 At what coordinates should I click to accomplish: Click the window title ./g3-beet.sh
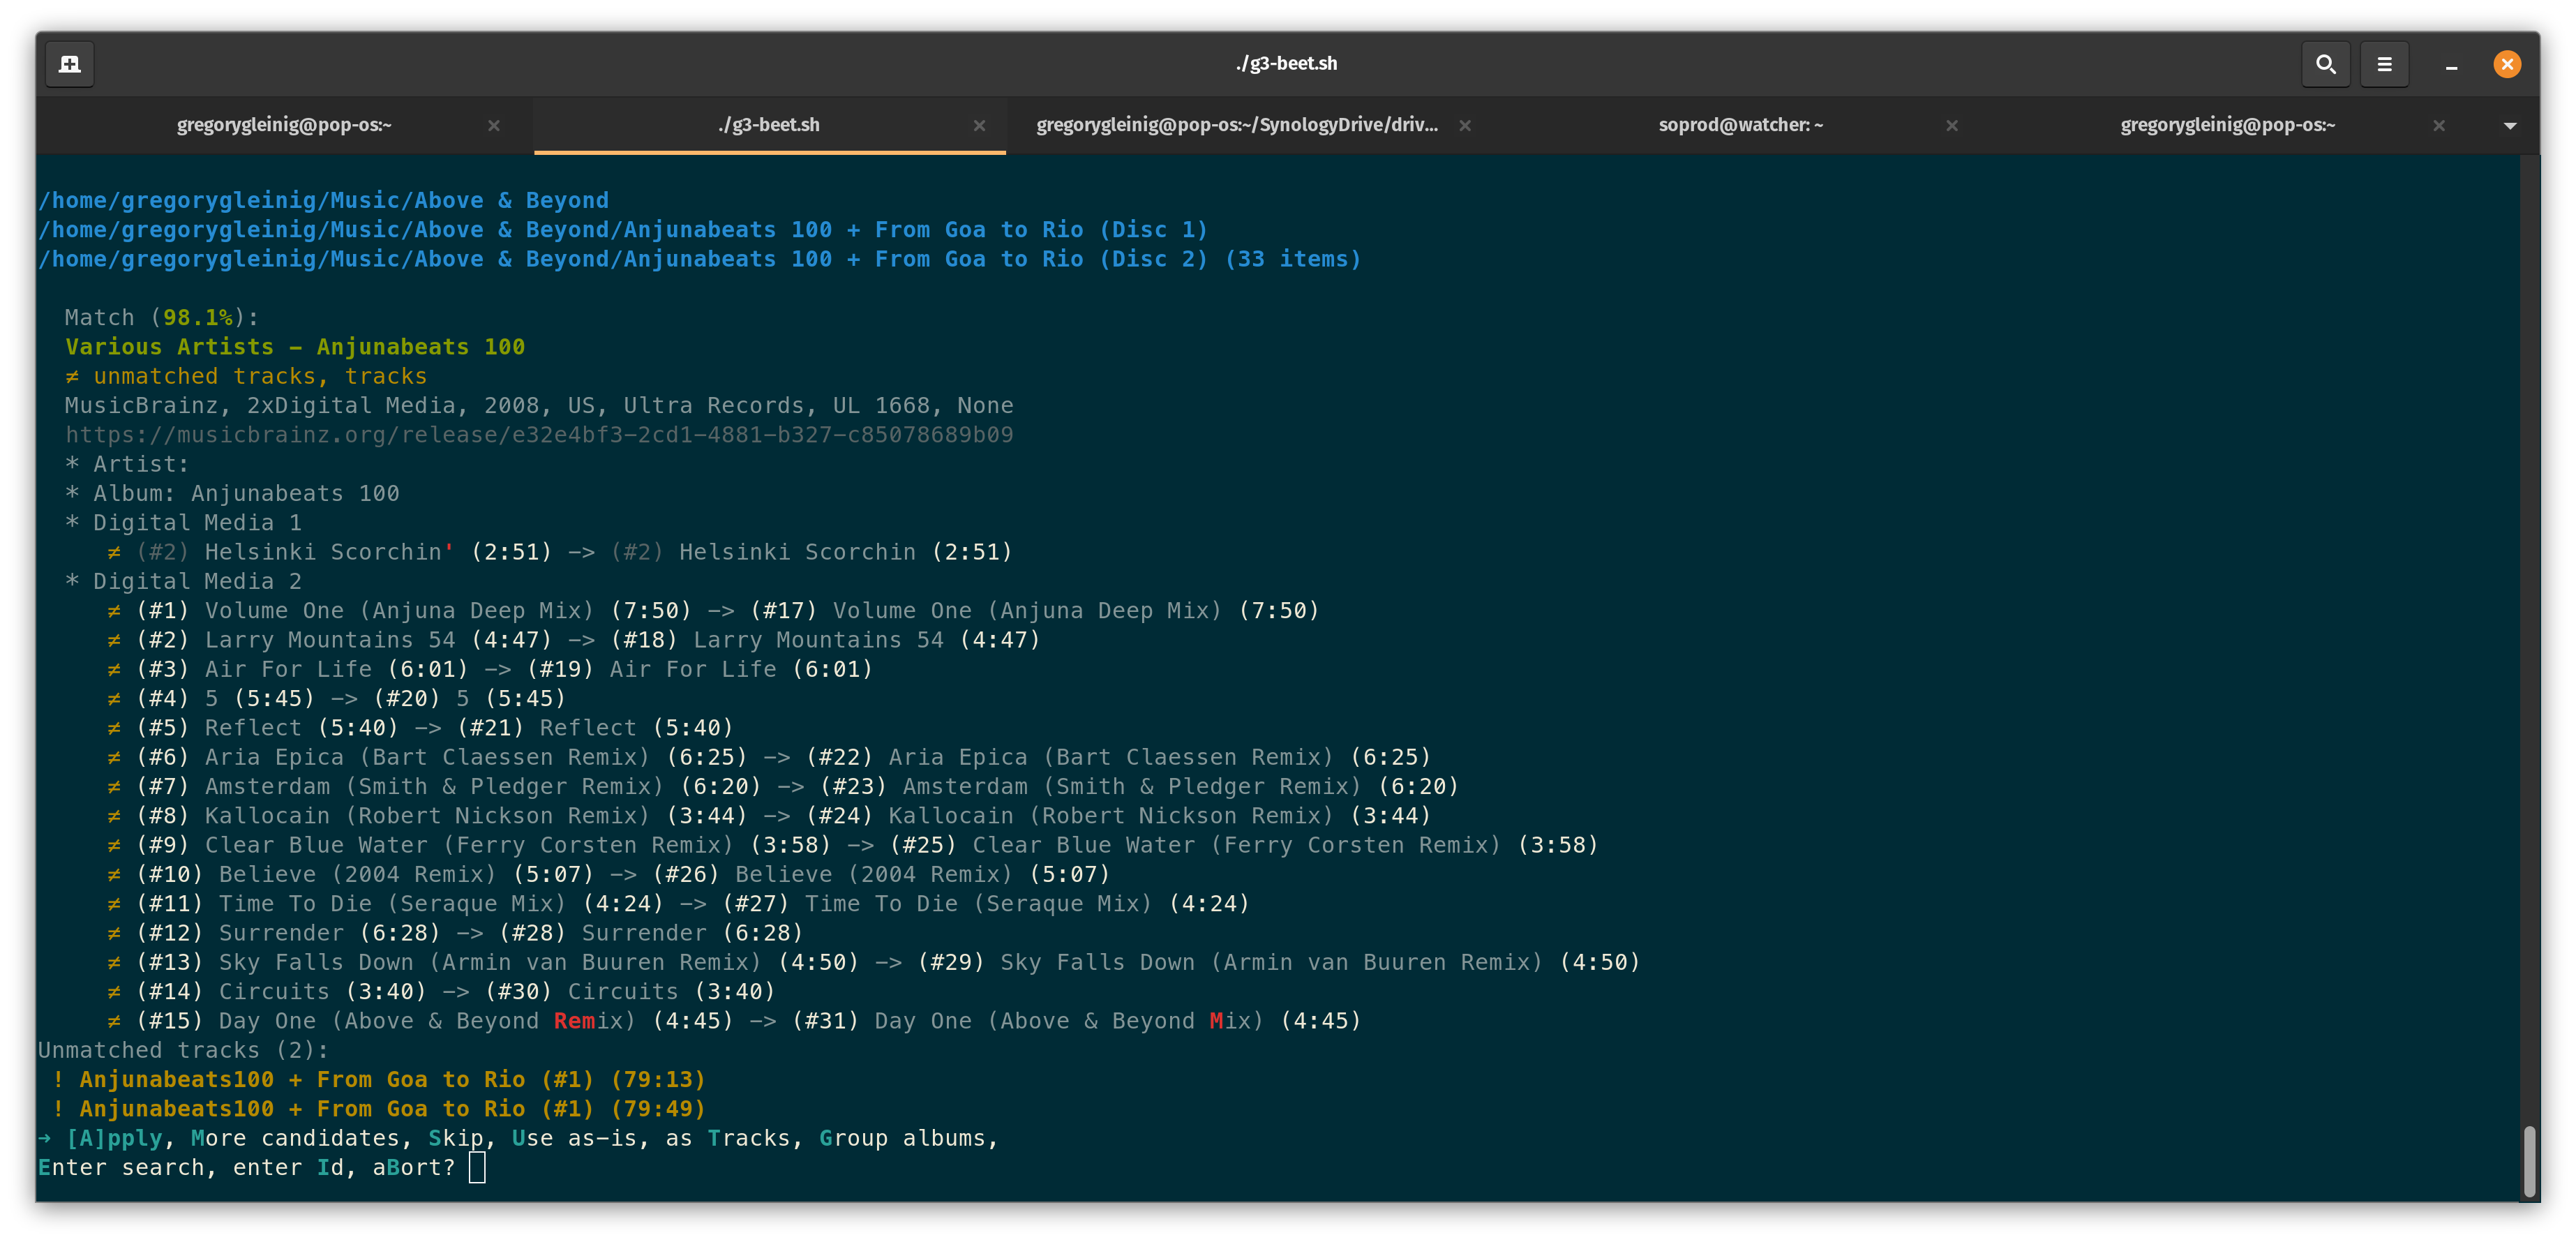pos(1286,63)
